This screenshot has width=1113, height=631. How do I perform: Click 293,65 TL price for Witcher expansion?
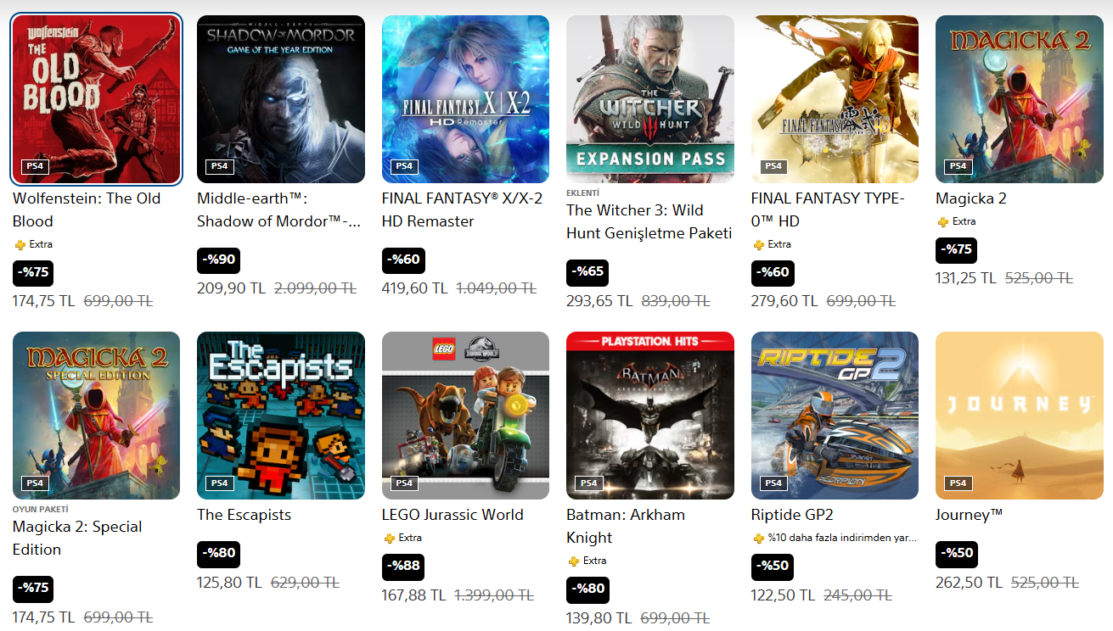pos(599,301)
